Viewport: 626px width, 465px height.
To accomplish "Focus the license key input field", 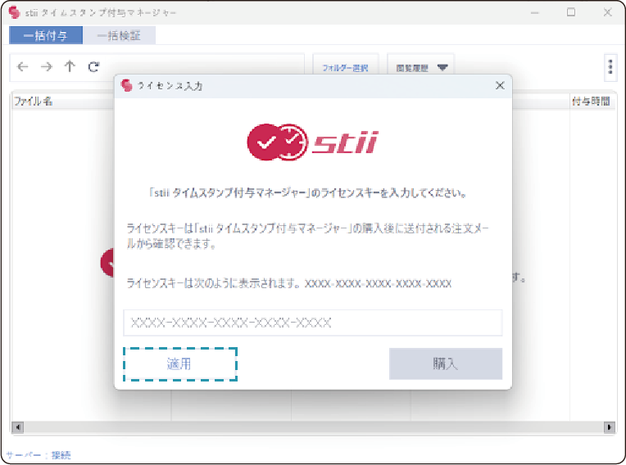I will pyautogui.click(x=312, y=323).
